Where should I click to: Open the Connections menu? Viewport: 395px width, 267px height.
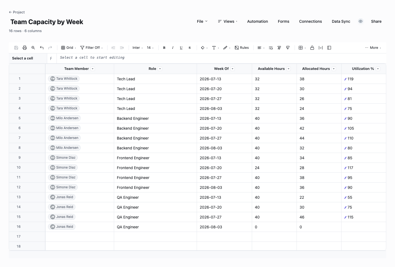(x=311, y=21)
